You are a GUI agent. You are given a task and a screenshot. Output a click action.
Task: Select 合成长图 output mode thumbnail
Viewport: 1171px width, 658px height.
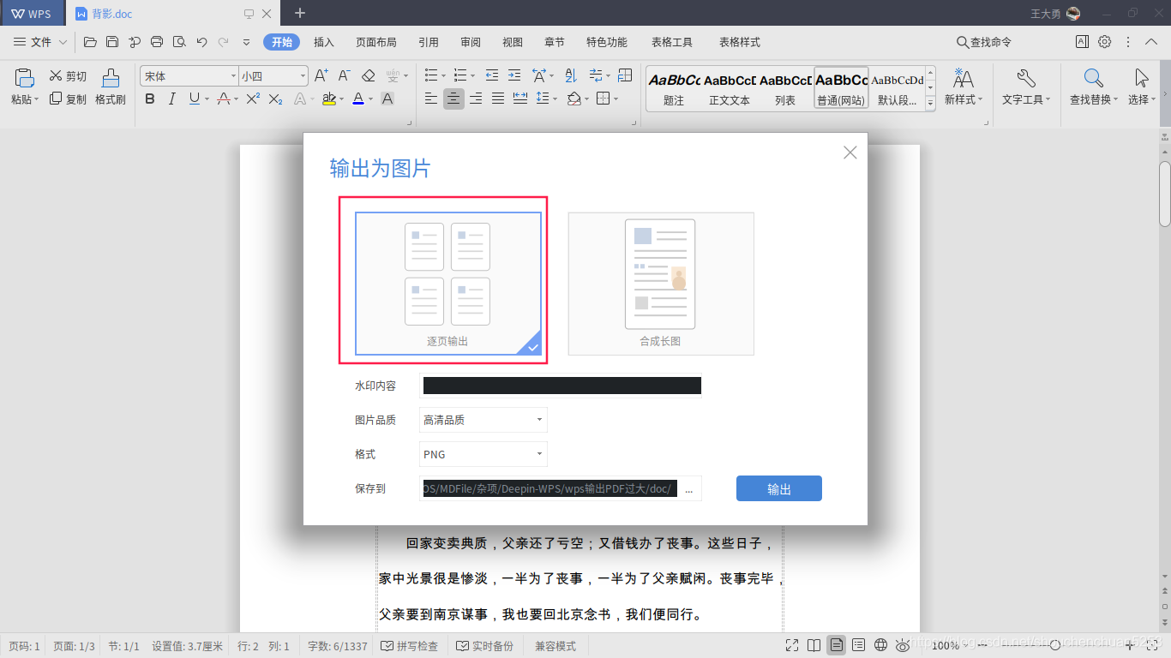point(661,284)
